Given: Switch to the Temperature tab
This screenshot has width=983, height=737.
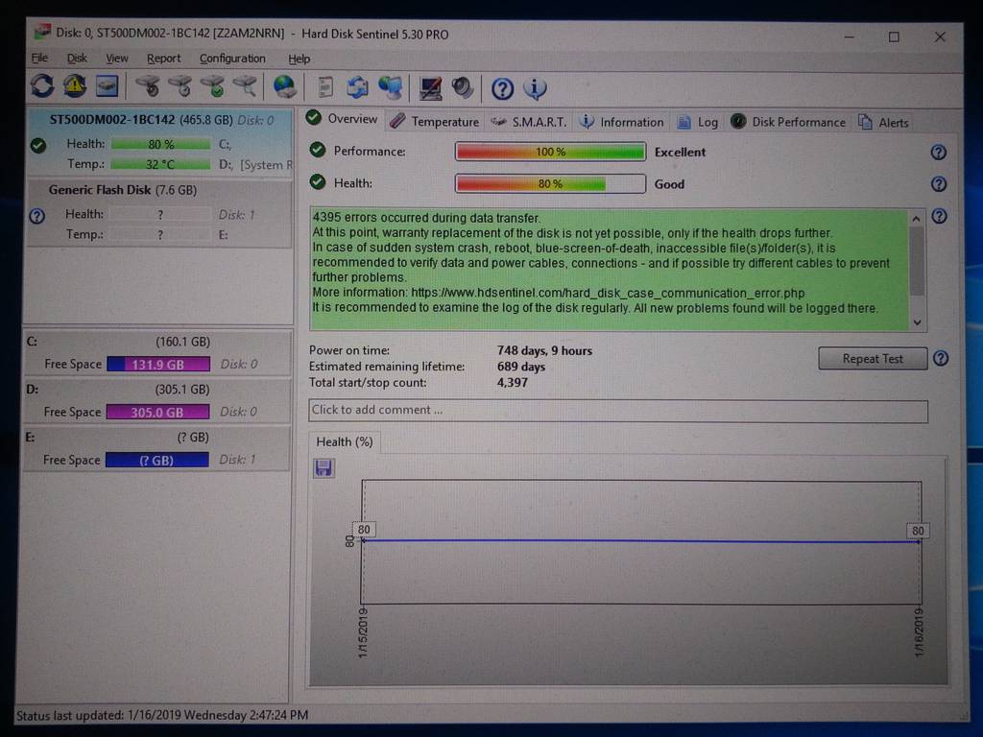Looking at the screenshot, I should click(x=435, y=122).
